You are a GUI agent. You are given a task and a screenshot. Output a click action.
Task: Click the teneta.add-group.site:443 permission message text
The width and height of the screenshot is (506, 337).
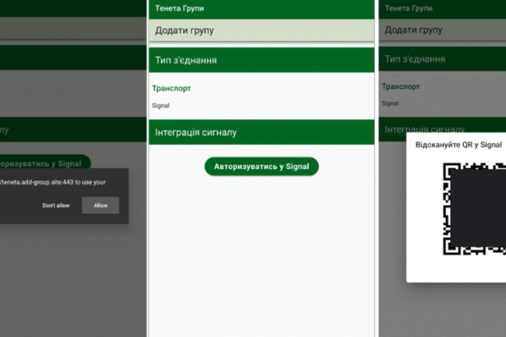coord(53,182)
